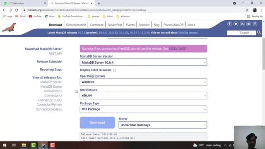Open Planet MariaDB nav item
Screen dimensions: 265x149
click(x=173, y=25)
